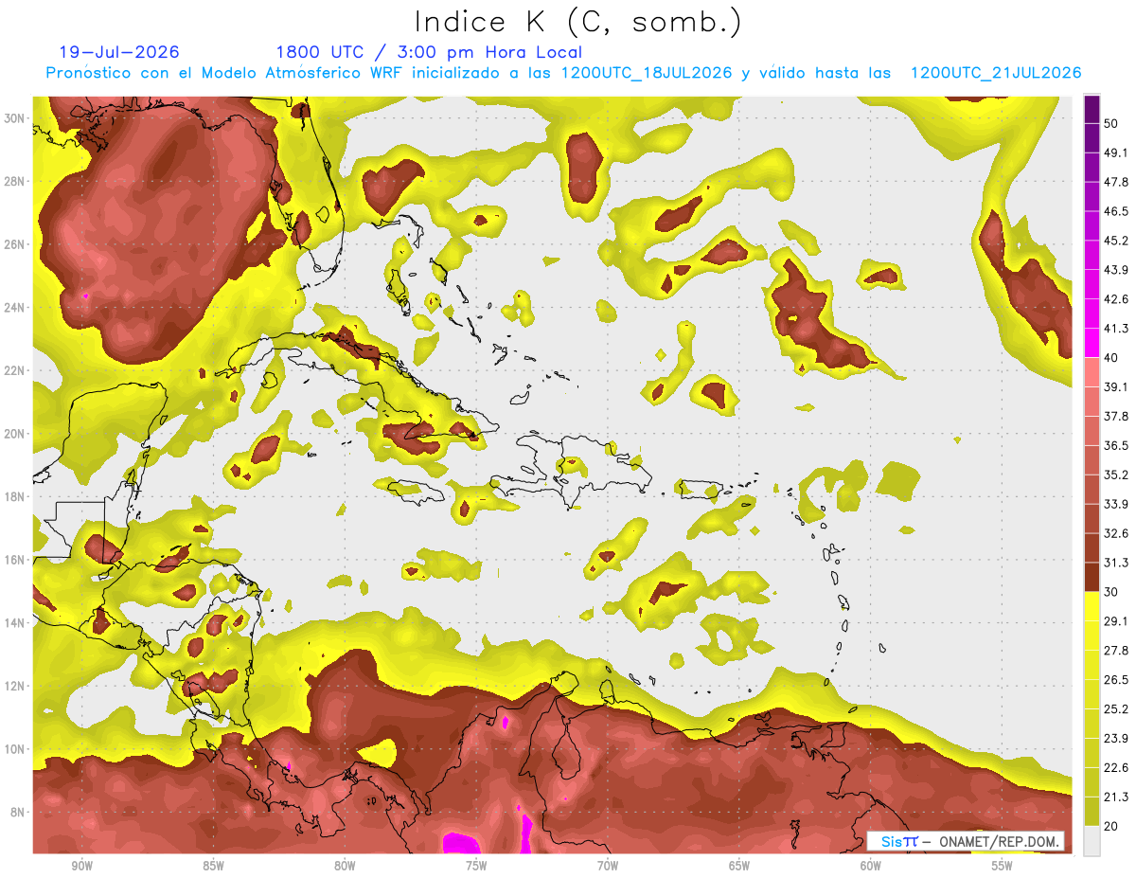Click the longitude axis label "65W"
1136x878 pixels.
point(739,866)
